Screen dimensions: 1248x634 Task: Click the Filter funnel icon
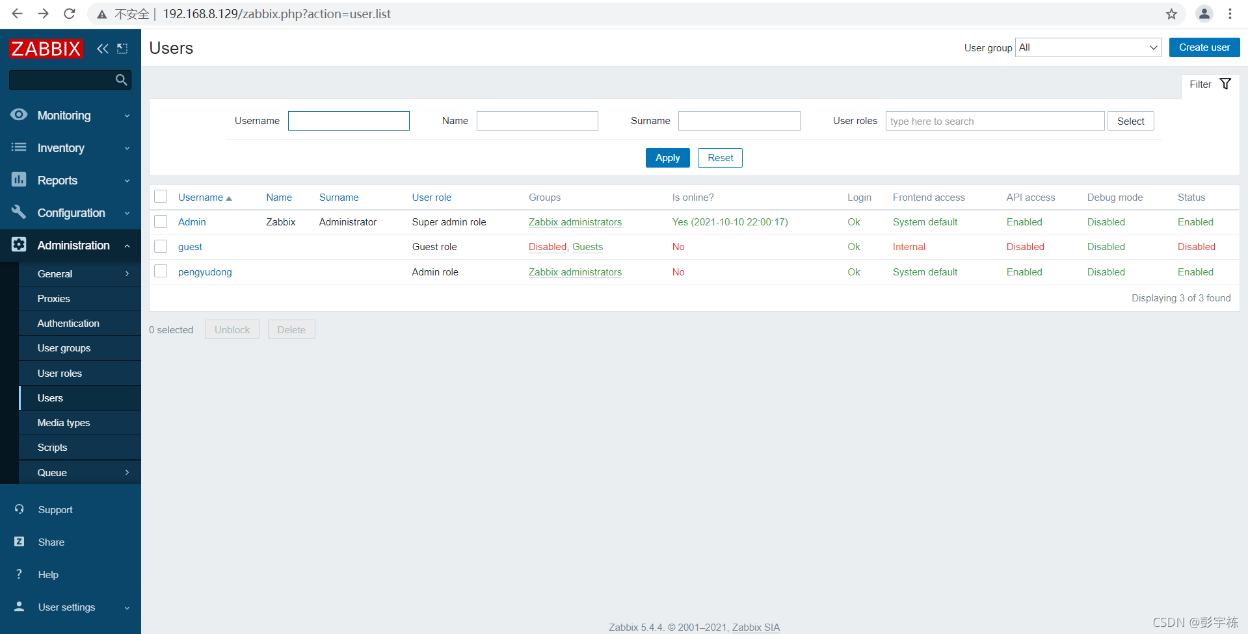coord(1225,84)
